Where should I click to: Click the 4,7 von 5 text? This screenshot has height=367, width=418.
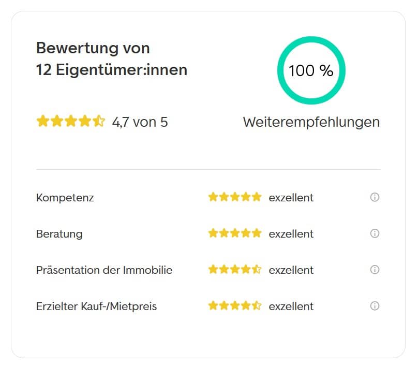click(140, 122)
